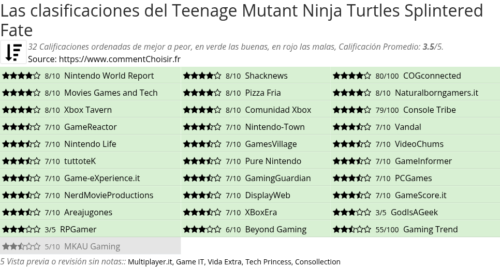This screenshot has height=267, width=500.
Task: Open the GameInformer review entry
Action: coord(423,161)
